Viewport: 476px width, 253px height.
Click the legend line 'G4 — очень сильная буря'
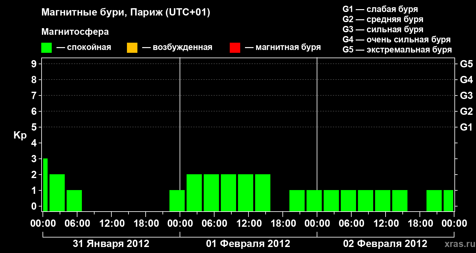point(397,40)
